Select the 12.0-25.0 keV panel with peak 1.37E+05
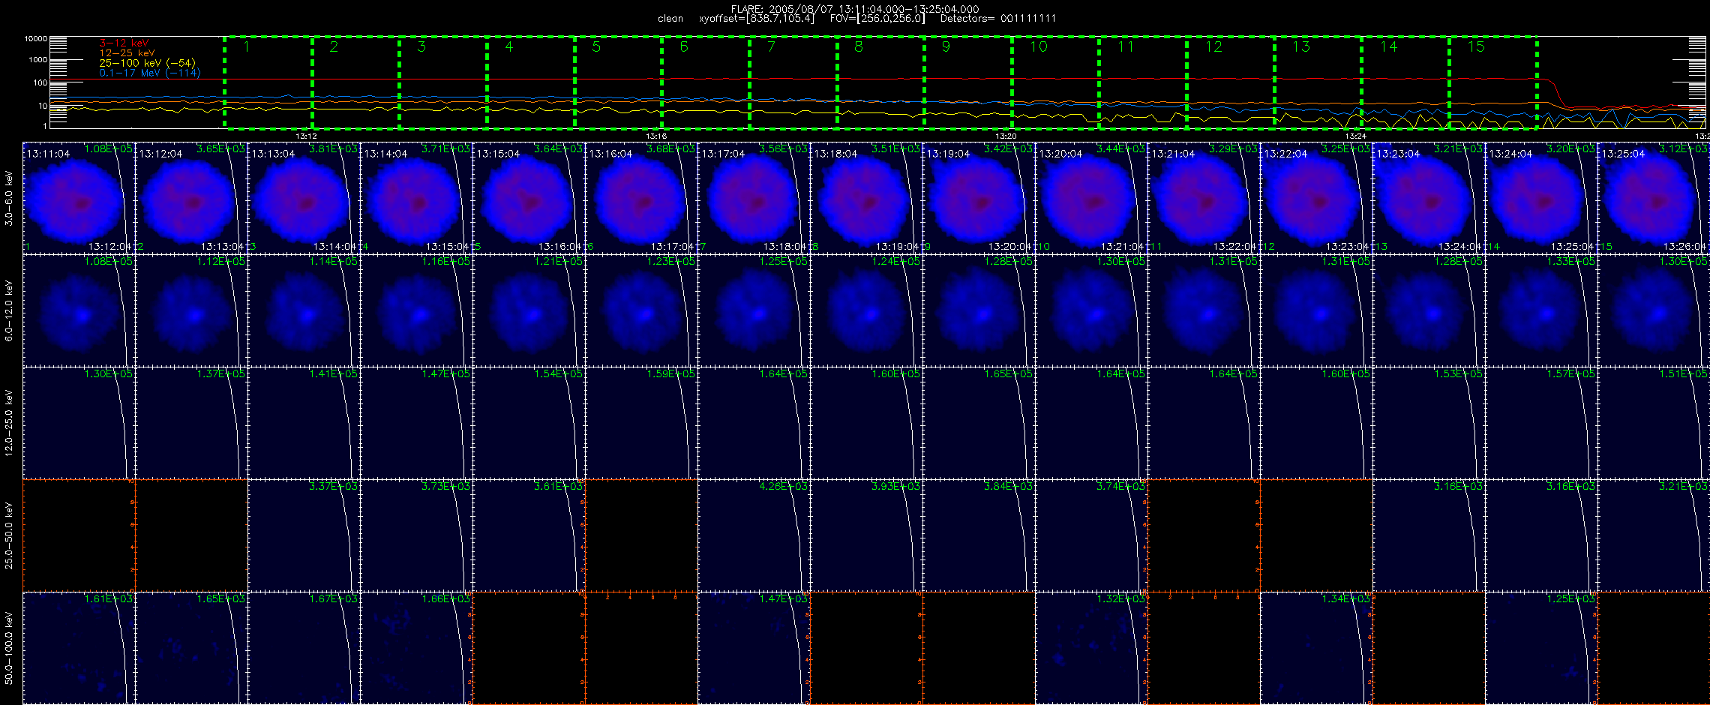Screen dimensions: 1710x705 [x=191, y=423]
